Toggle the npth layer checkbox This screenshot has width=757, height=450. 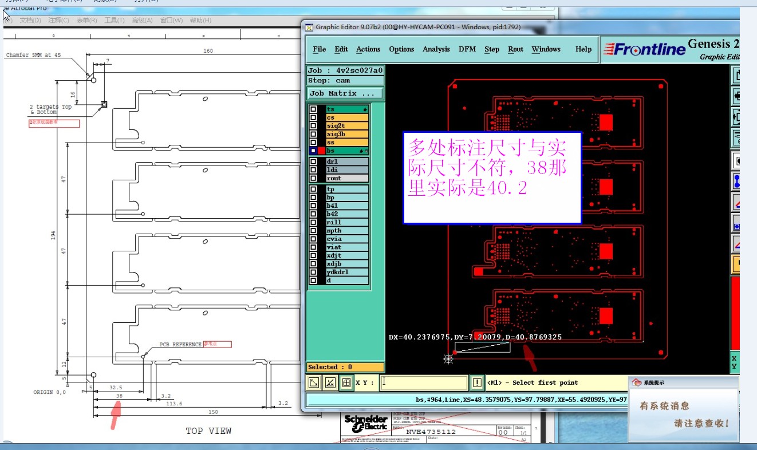(x=313, y=231)
